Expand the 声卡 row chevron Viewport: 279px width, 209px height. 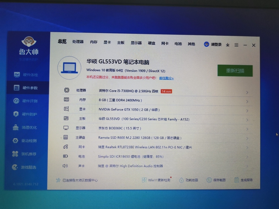click(247, 166)
